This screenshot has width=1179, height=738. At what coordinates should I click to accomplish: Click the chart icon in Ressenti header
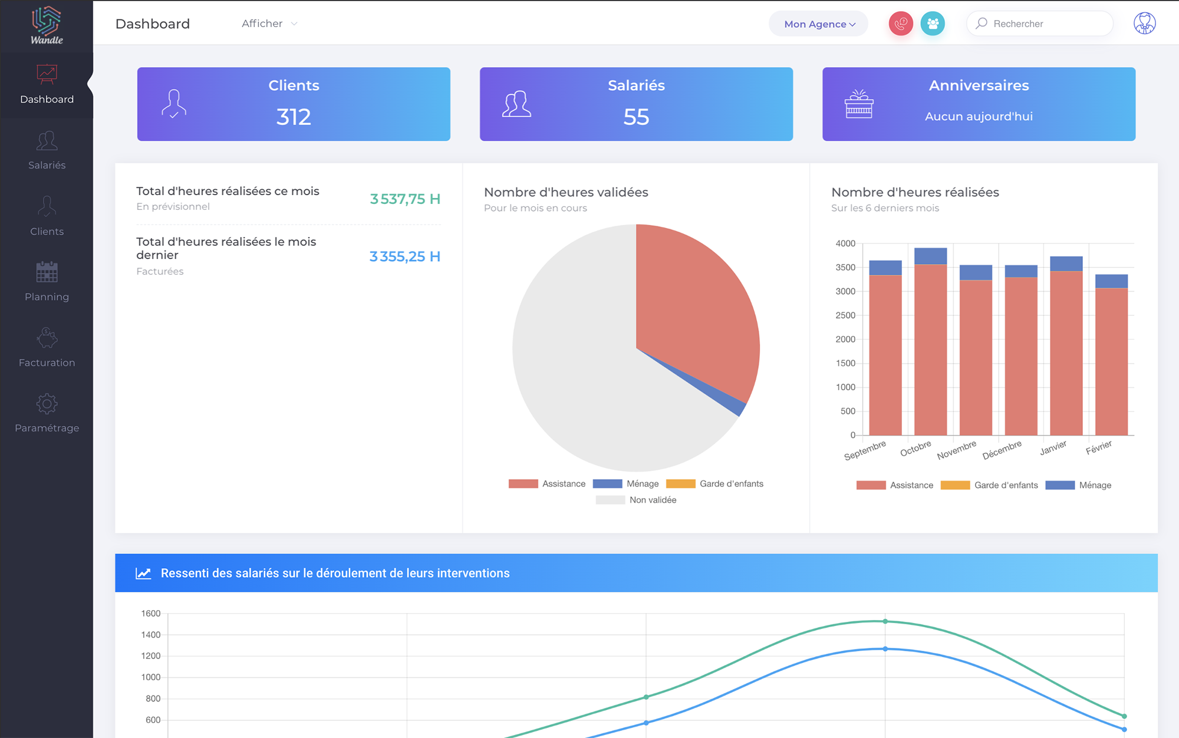coord(143,573)
